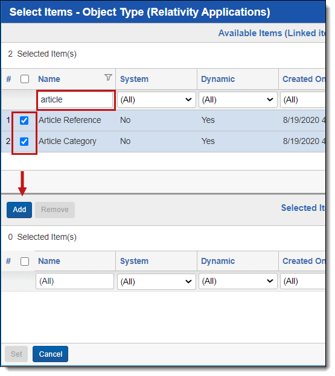The height and width of the screenshot is (376, 335).
Task: Cancel the Select Items dialog
Action: (x=51, y=354)
